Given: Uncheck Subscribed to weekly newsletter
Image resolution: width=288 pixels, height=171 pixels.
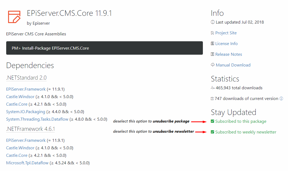Looking at the screenshot, I should pyautogui.click(x=213, y=132).
